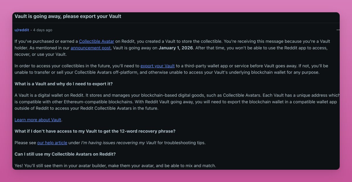352x182 pixels.
Task: Click the 12-word recovery phrase question heading
Action: click(95, 131)
